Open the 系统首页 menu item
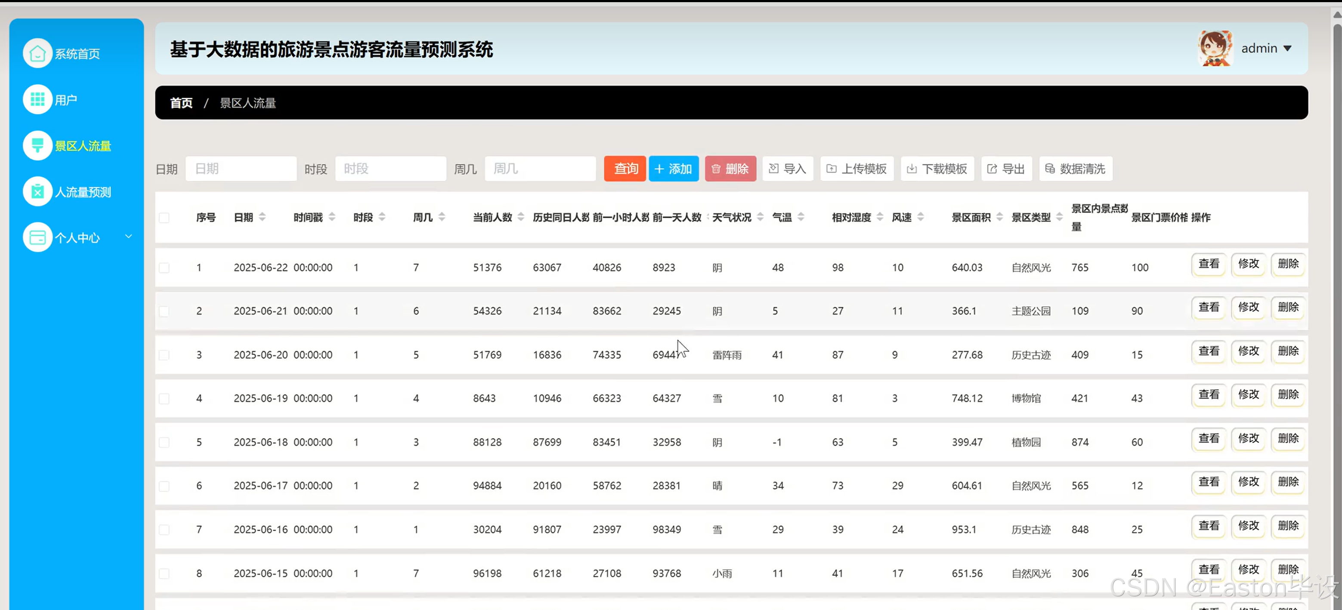Screen dimensions: 1342x610 (x=77, y=54)
